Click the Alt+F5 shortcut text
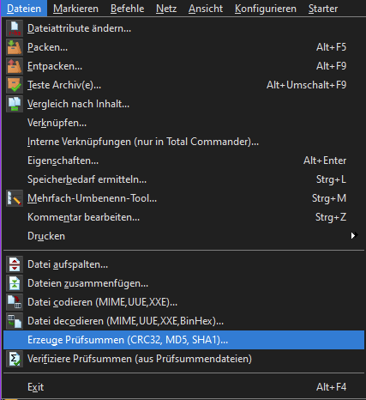Screen dimensions: 366x400 (x=331, y=47)
